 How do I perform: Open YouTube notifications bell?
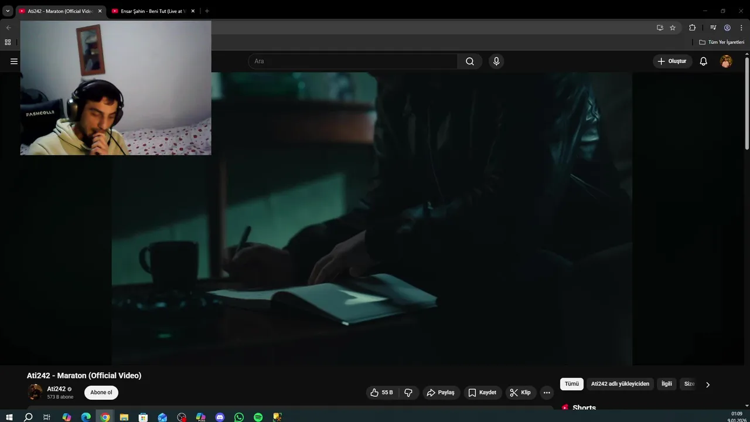(x=704, y=61)
